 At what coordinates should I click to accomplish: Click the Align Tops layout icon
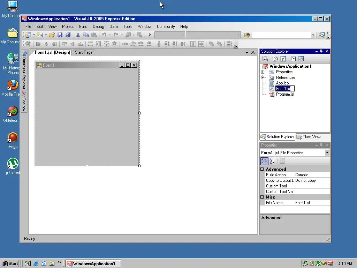coord(64,44)
